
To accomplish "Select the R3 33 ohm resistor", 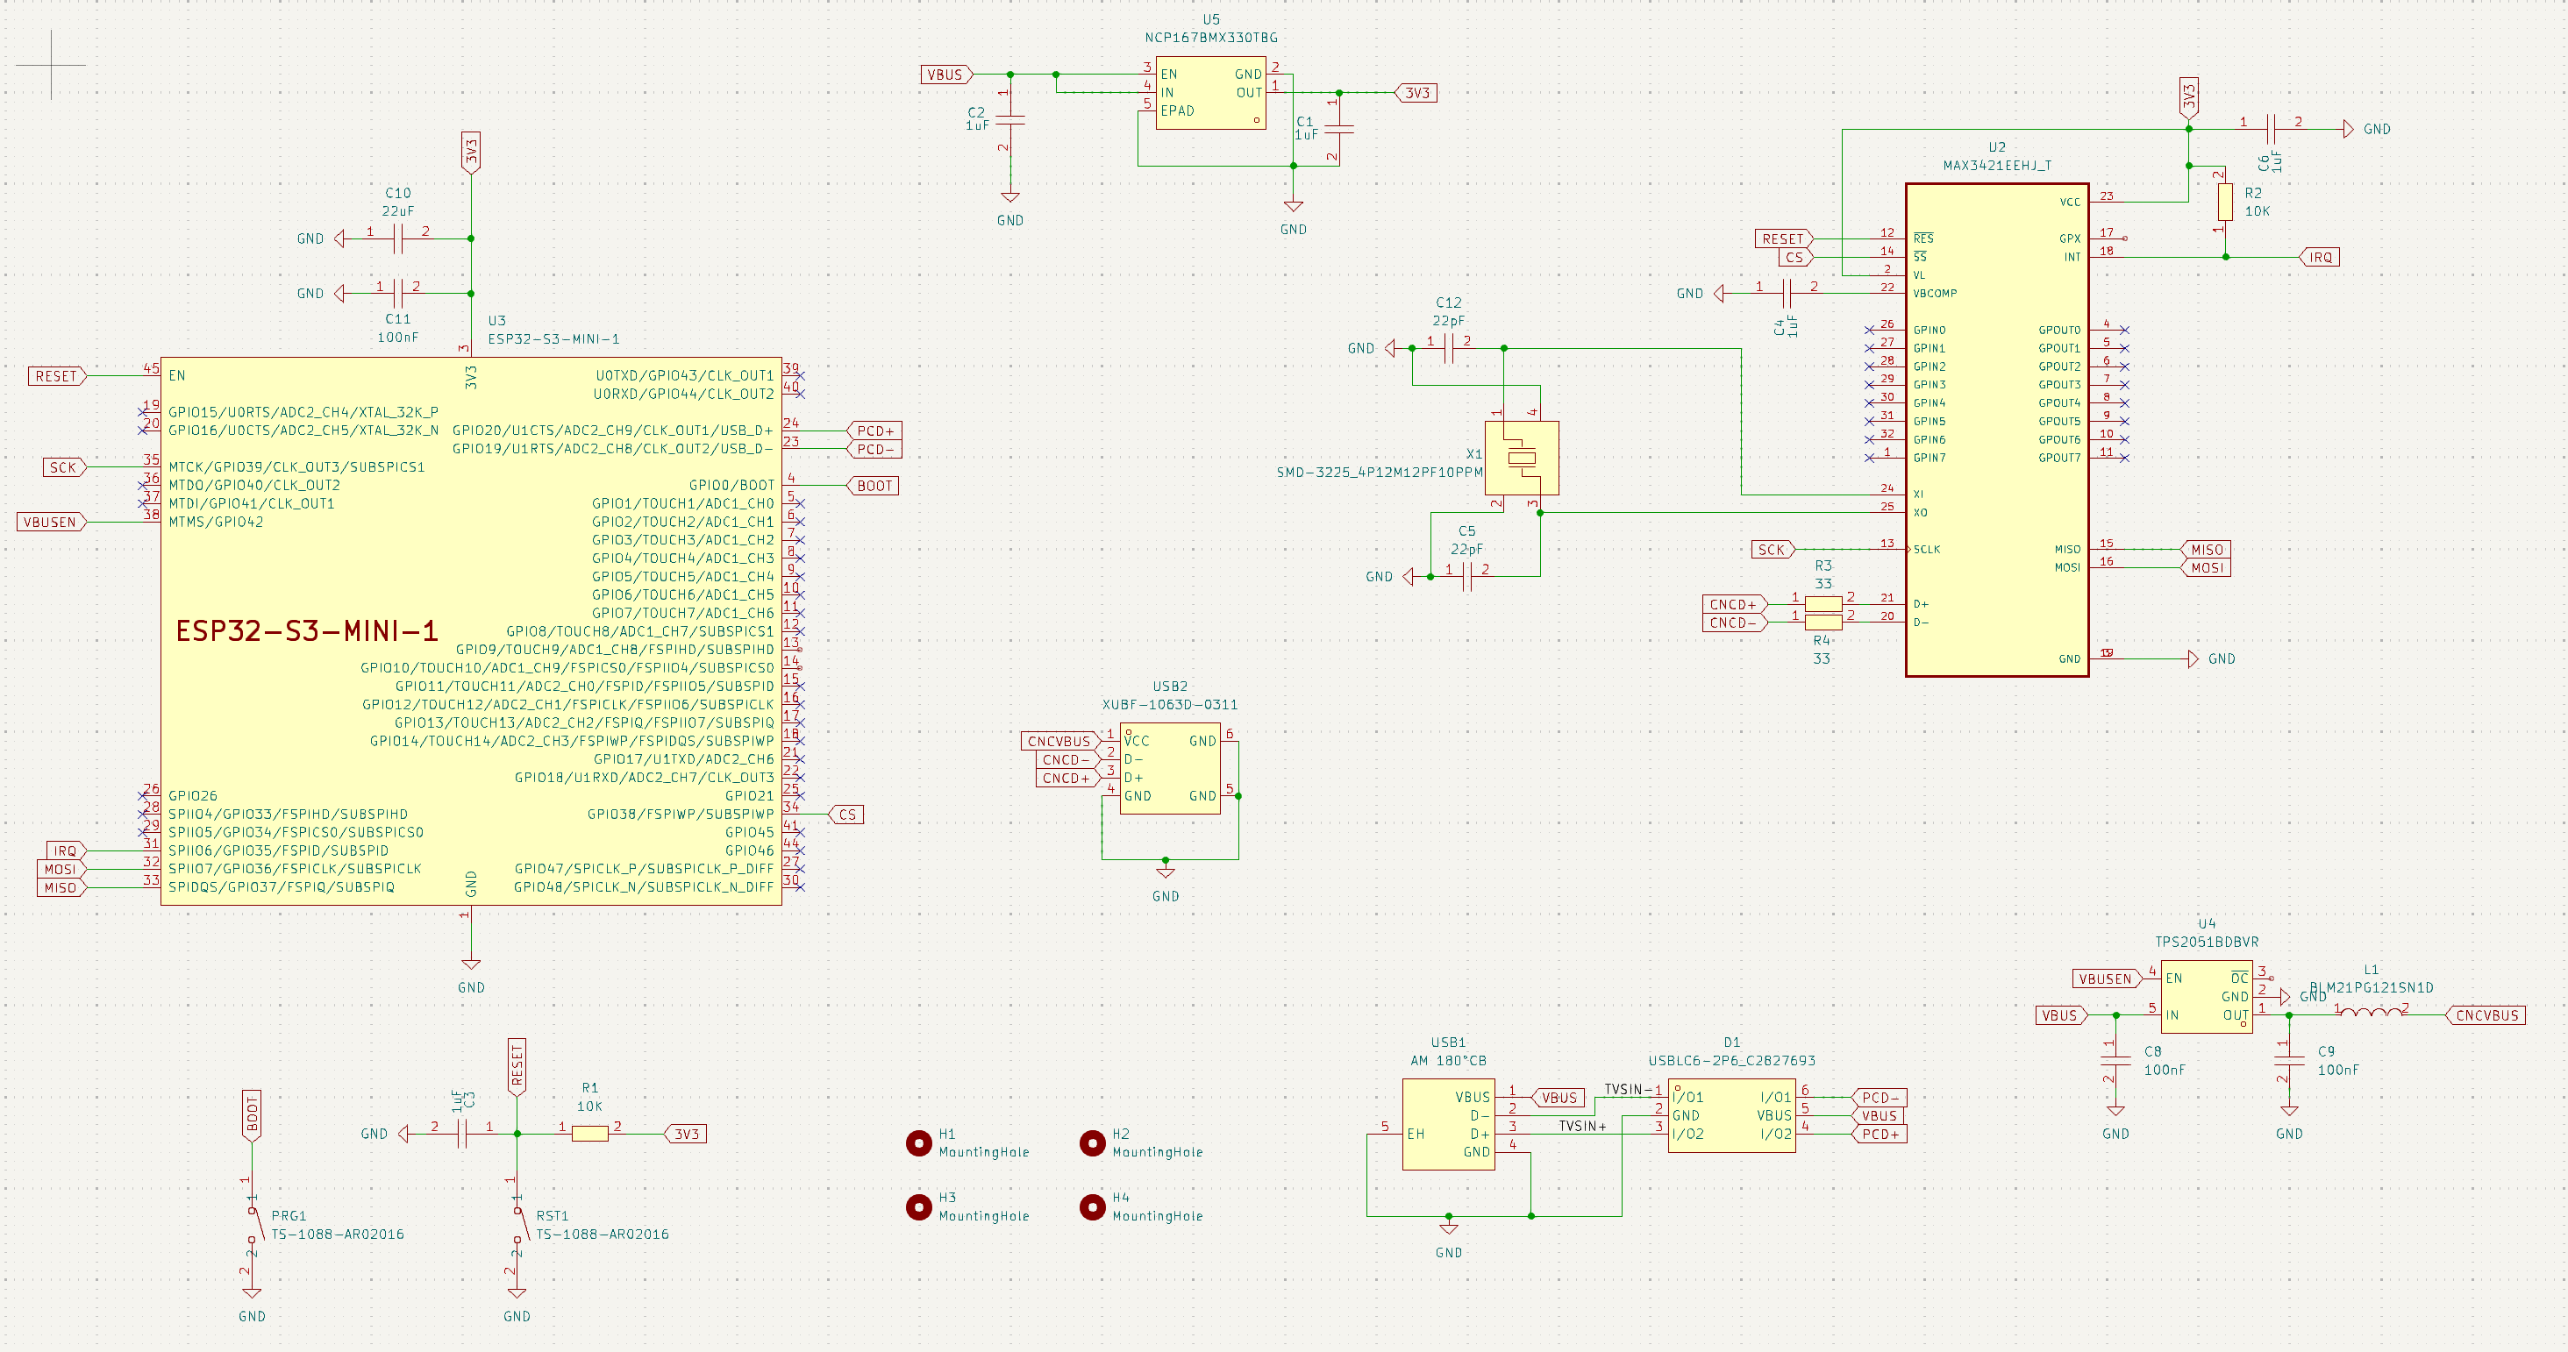I will (1823, 604).
